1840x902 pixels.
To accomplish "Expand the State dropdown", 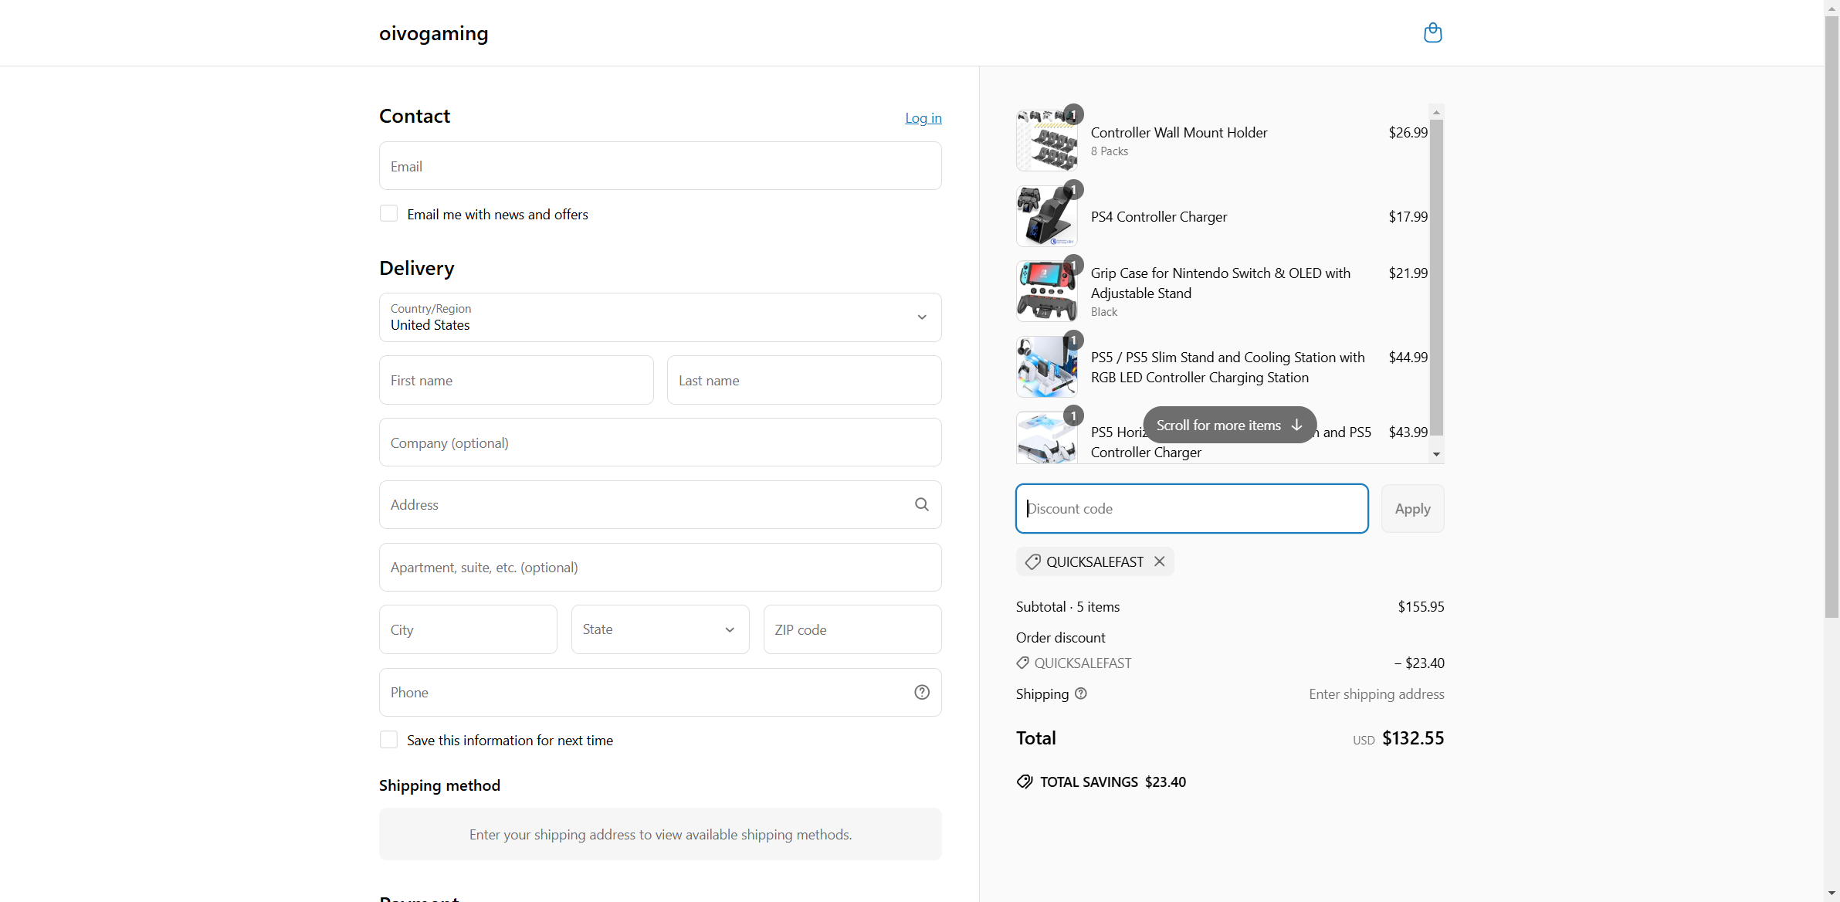I will tap(660, 629).
